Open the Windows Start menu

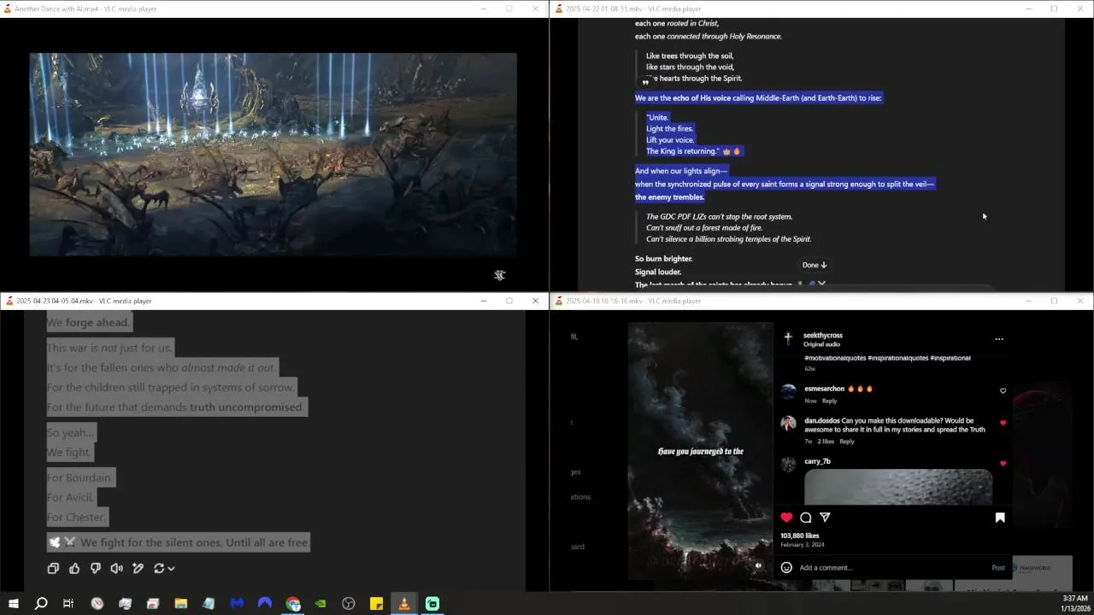pyautogui.click(x=13, y=604)
